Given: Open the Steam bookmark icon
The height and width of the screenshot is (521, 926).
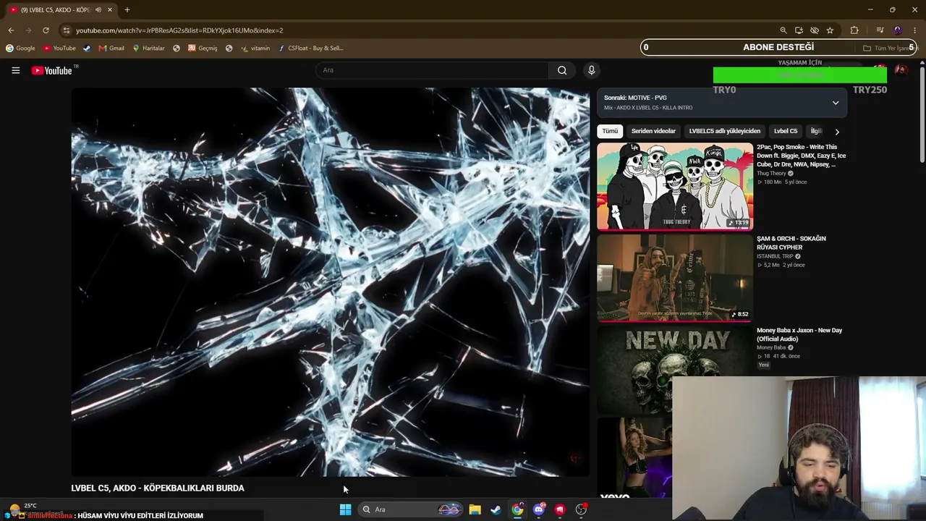Looking at the screenshot, I should [87, 48].
